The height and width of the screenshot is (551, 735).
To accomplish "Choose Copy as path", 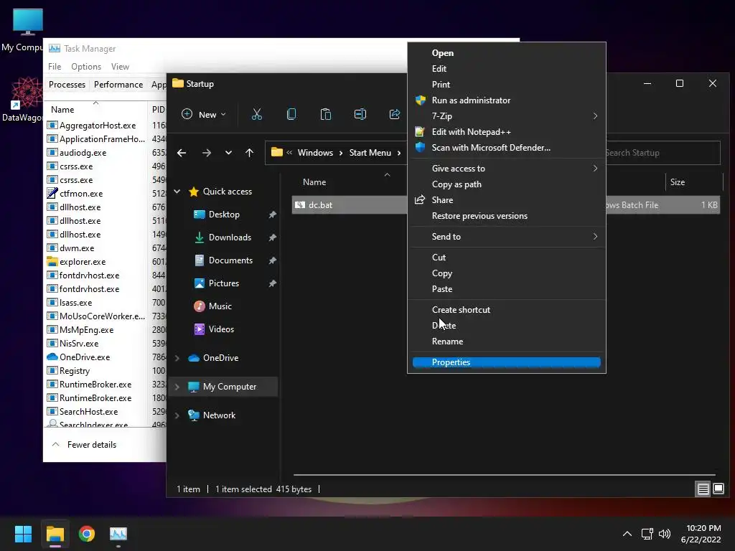I will click(x=506, y=184).
